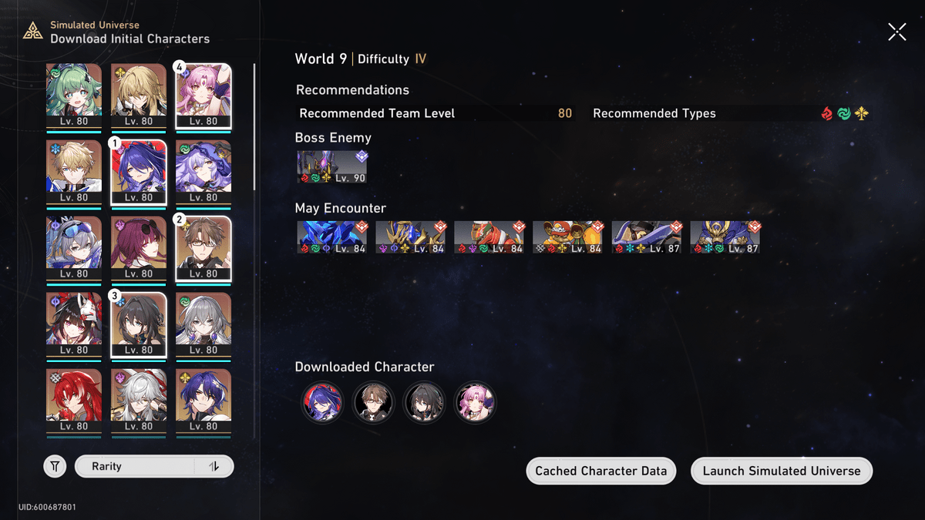Viewport: 925px width, 520px height.
Task: Select the blue crystal Lv. 84 enemy
Action: click(x=332, y=237)
